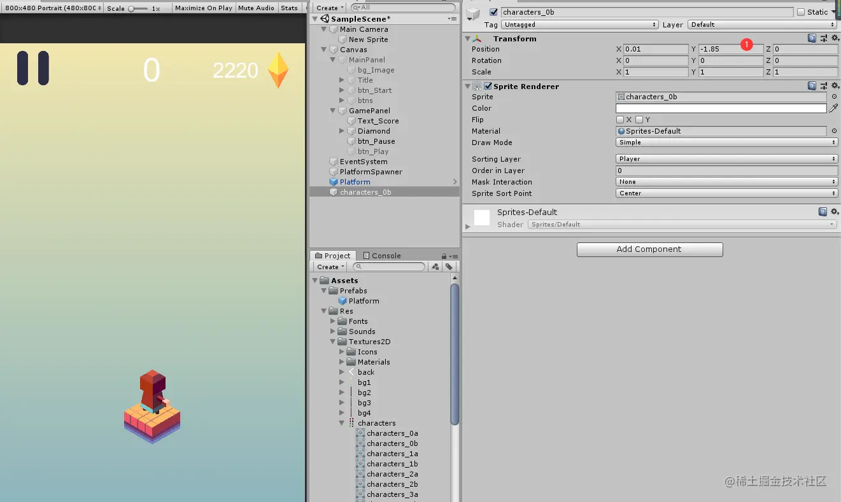This screenshot has width=841, height=502.
Task: Toggle Maximize On Play
Action: 204,8
